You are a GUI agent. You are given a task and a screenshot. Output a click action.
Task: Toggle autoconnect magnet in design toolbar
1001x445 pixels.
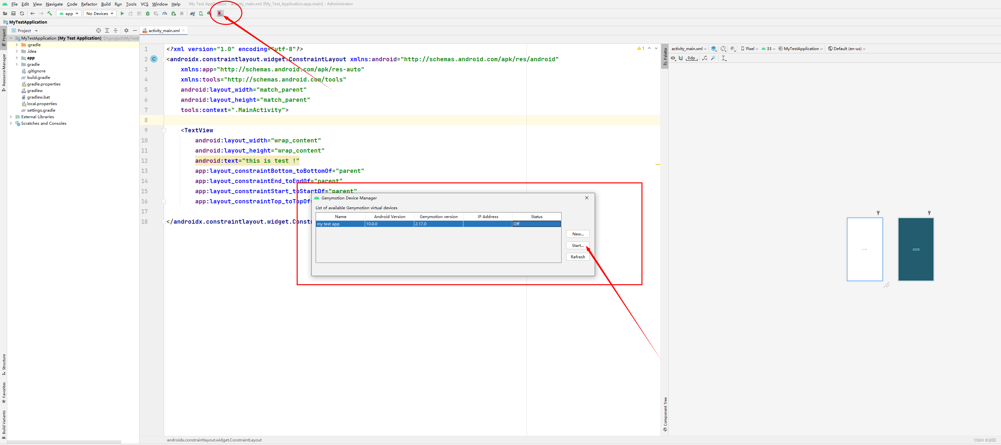click(x=681, y=58)
